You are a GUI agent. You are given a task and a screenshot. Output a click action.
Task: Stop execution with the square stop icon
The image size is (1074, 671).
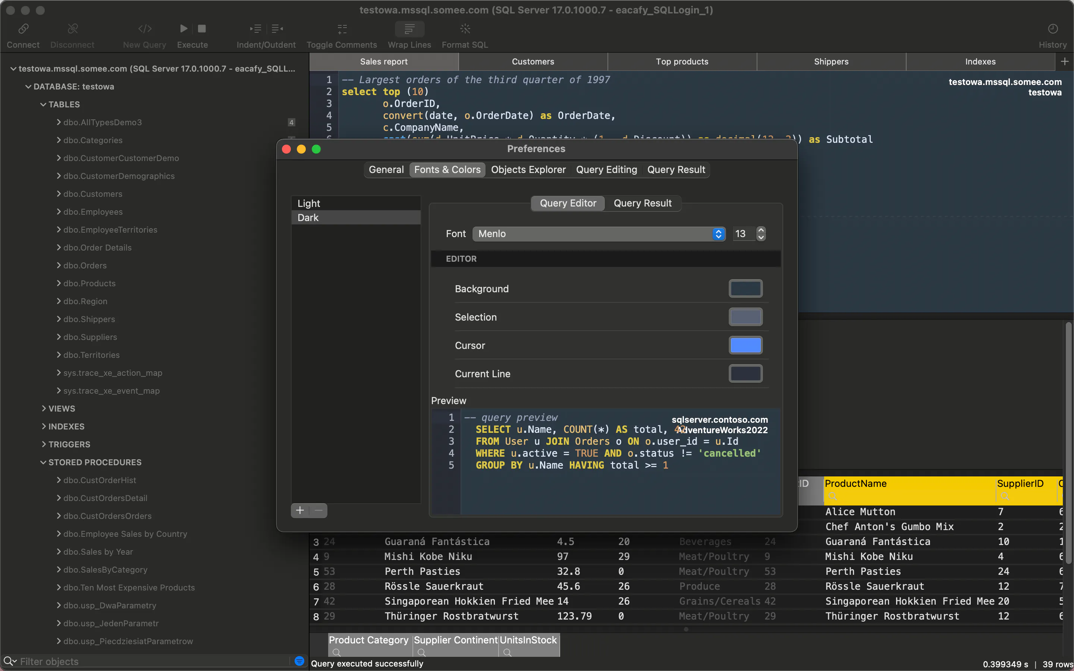[x=202, y=29]
